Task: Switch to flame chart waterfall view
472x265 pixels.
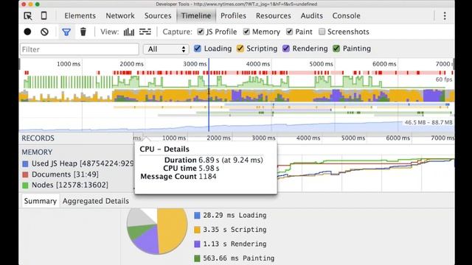Action: [x=145, y=32]
